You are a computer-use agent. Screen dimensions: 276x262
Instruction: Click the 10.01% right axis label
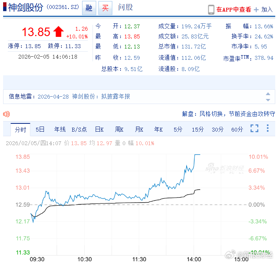(258, 157)
